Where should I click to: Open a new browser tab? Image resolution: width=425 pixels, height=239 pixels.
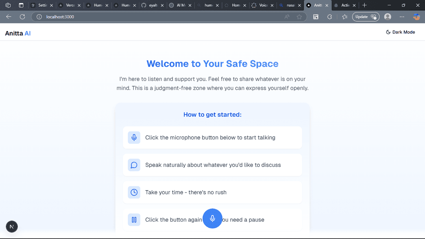[364, 6]
